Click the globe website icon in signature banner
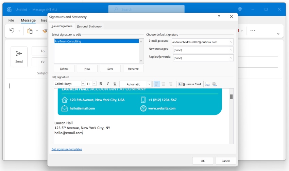Image resolution: width=289 pixels, height=171 pixels. click(143, 108)
